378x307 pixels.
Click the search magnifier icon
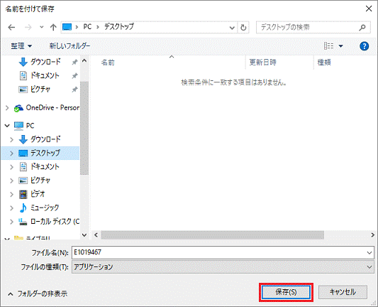coord(362,28)
